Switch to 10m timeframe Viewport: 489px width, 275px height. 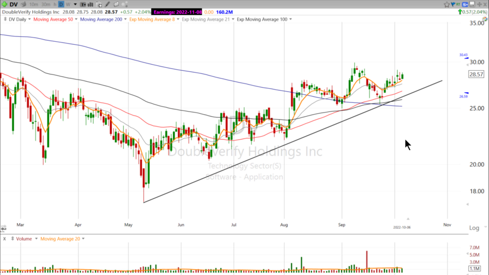click(34, 5)
